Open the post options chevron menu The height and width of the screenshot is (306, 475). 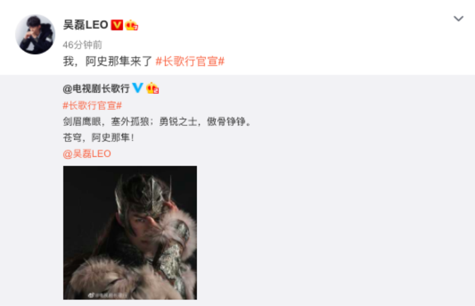(x=458, y=19)
